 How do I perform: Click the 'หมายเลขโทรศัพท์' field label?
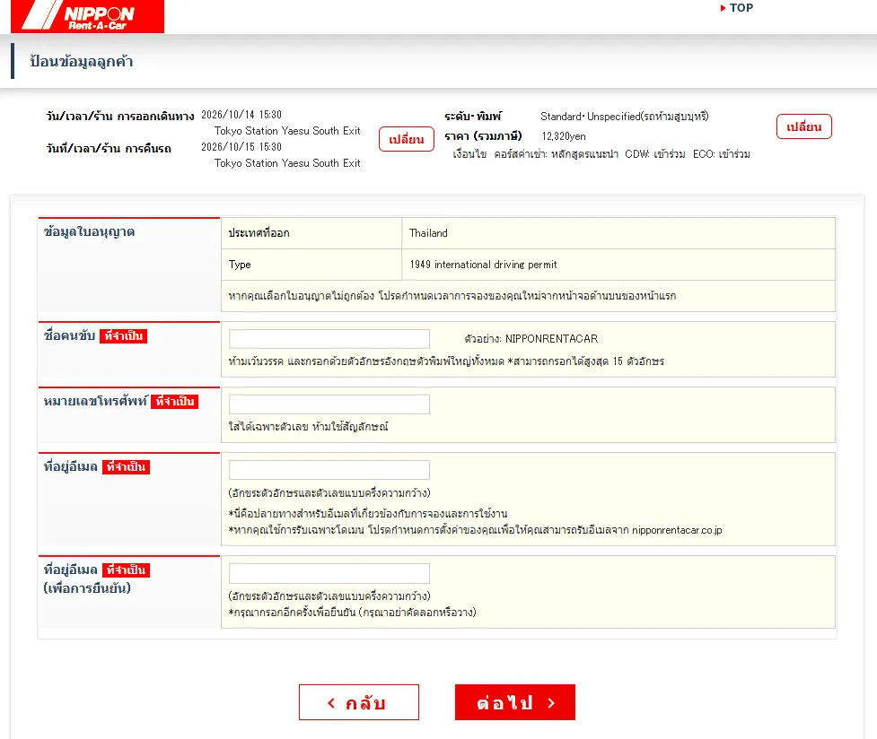(x=96, y=401)
